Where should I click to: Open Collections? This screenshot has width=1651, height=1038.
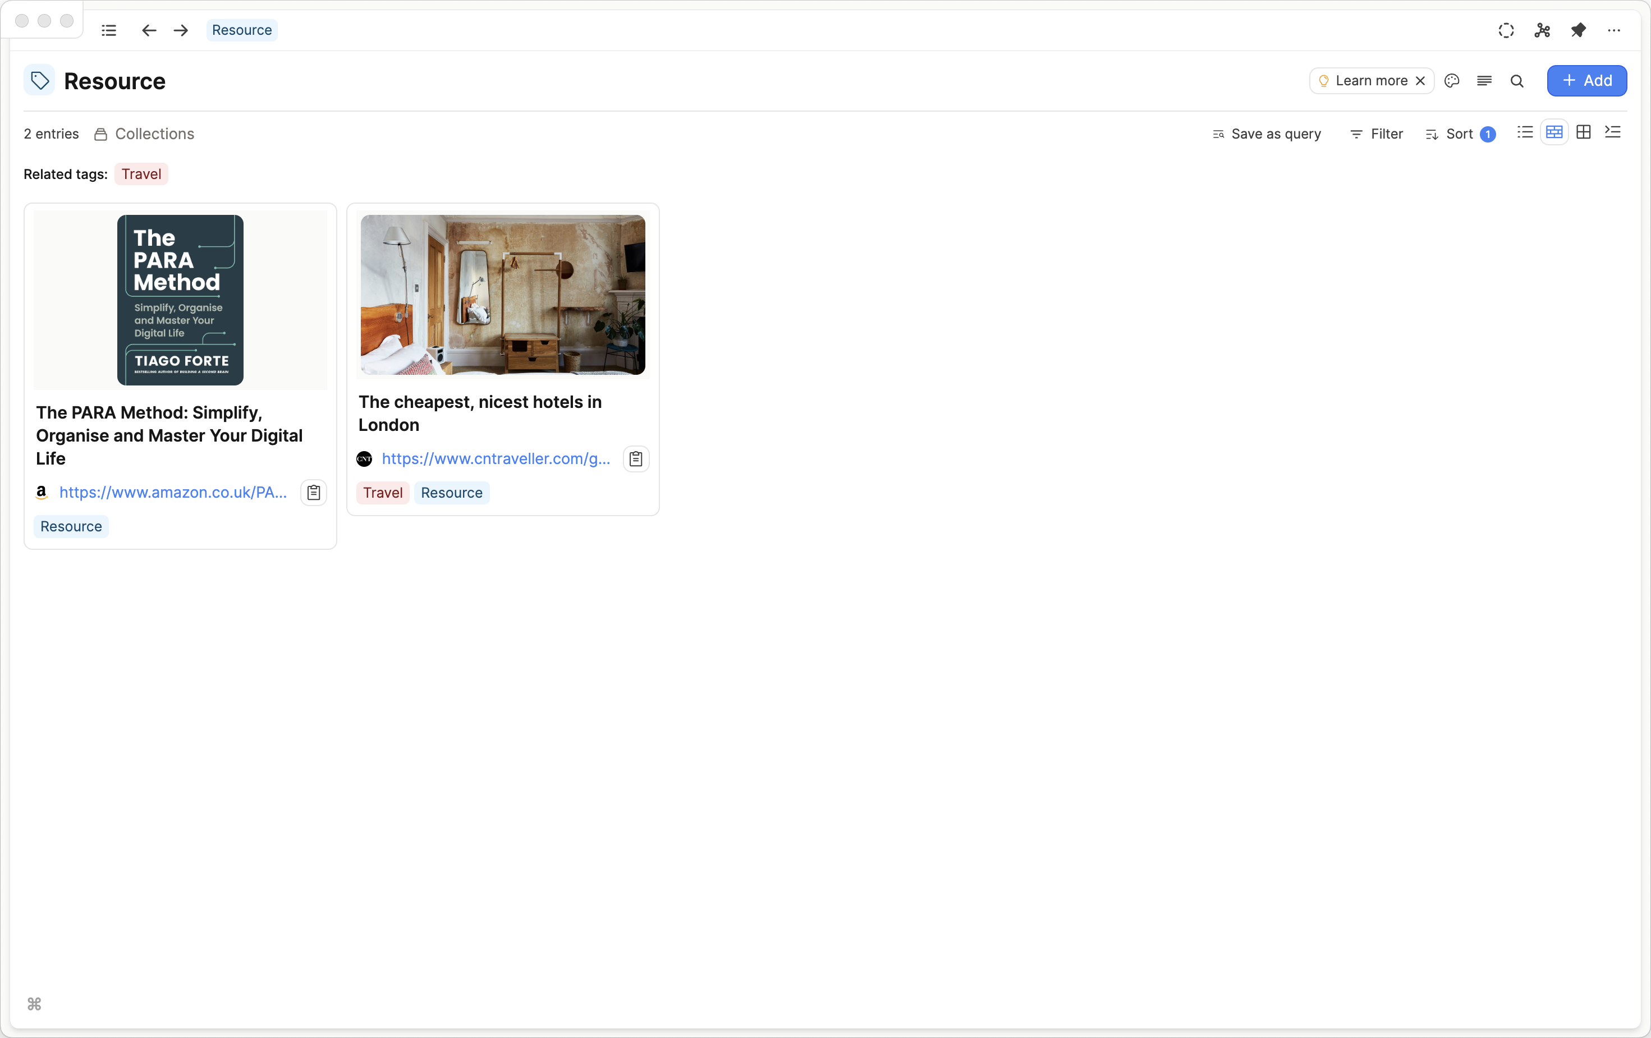coord(144,134)
